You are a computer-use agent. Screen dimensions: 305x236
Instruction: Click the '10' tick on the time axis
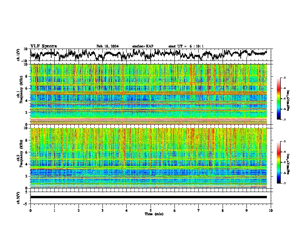[x=271, y=211]
